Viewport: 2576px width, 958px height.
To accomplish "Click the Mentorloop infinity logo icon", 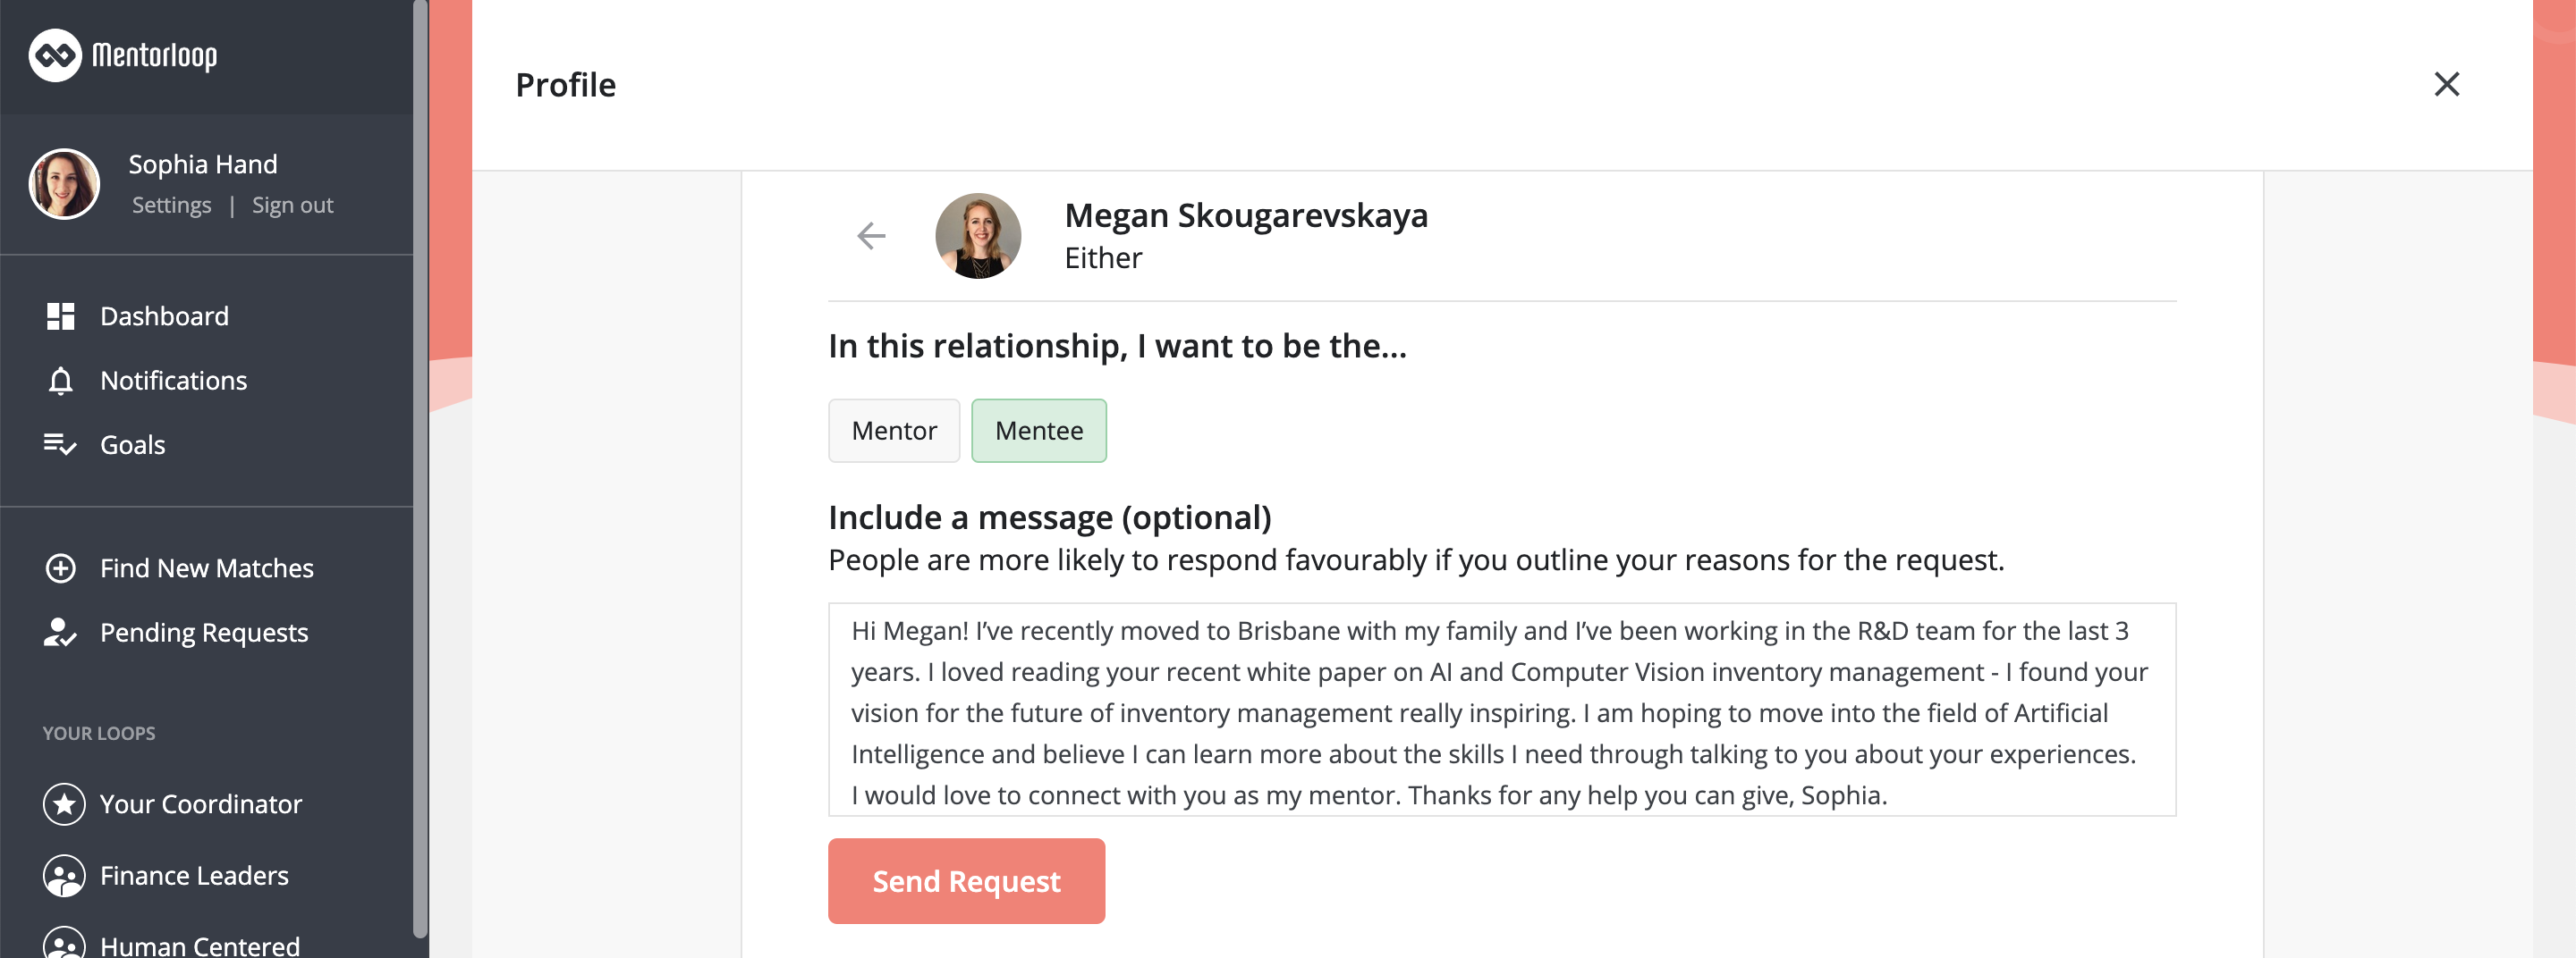I will (55, 55).
